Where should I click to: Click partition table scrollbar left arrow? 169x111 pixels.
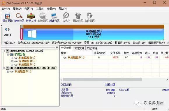click(x=61, y=80)
